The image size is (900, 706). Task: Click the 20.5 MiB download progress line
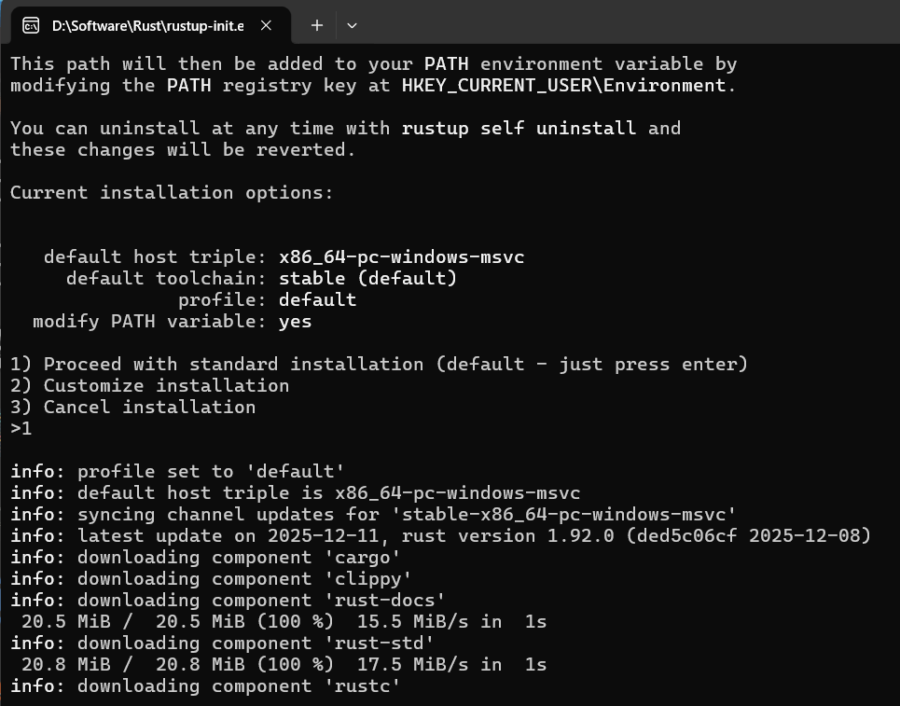click(x=270, y=621)
